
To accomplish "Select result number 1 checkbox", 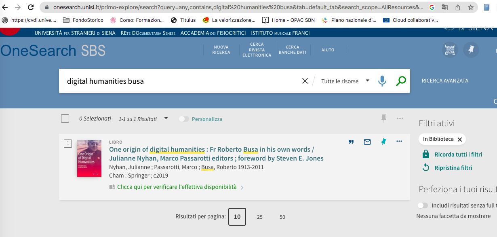I will pos(68,143).
